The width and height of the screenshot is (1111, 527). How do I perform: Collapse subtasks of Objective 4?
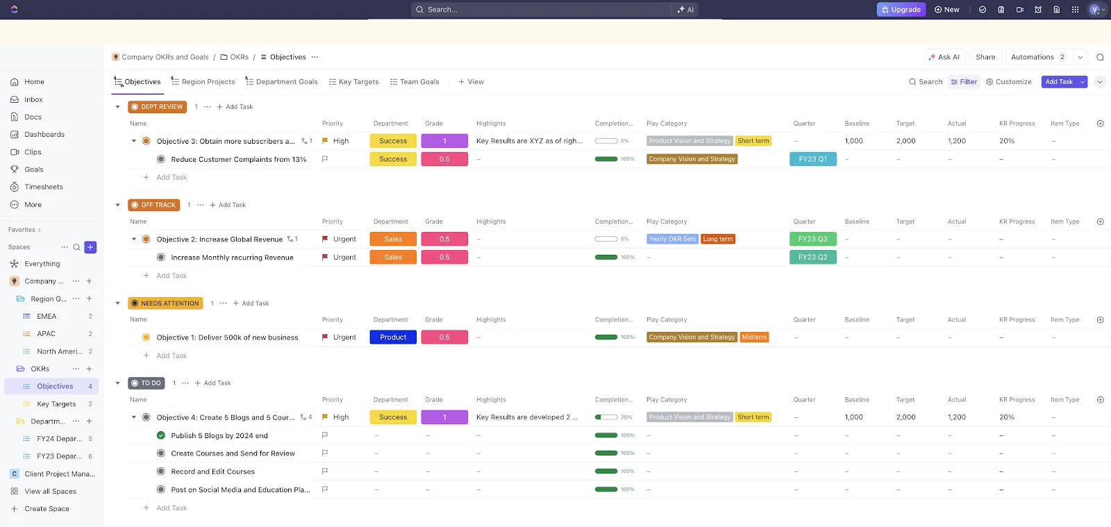(134, 417)
